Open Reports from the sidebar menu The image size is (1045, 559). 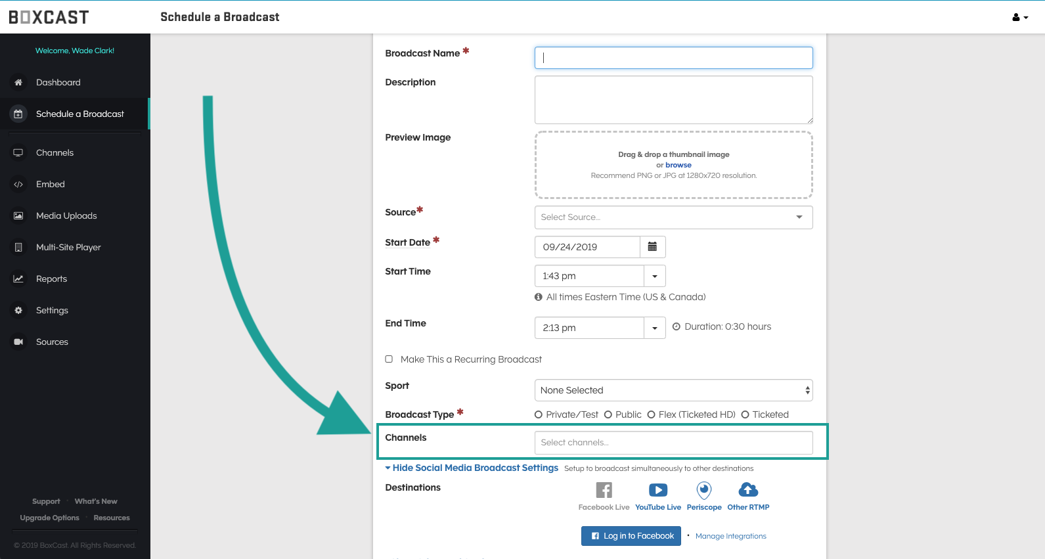pyautogui.click(x=51, y=279)
